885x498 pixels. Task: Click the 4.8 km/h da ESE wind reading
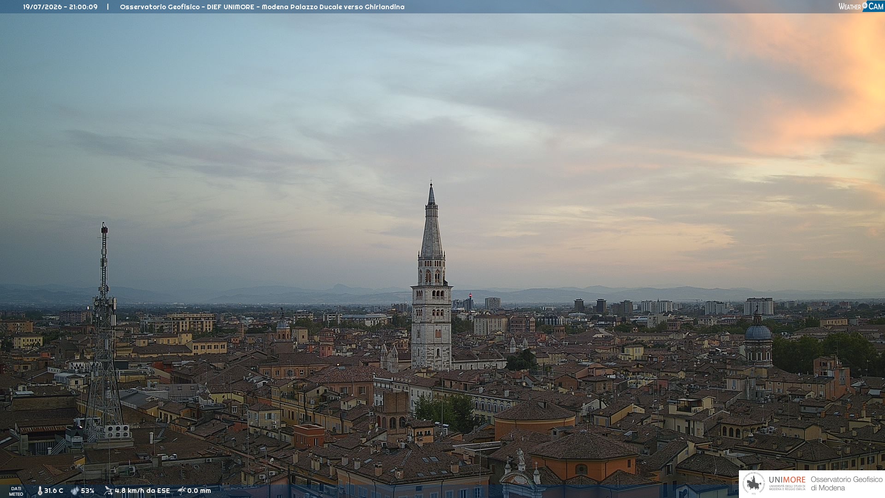click(142, 491)
